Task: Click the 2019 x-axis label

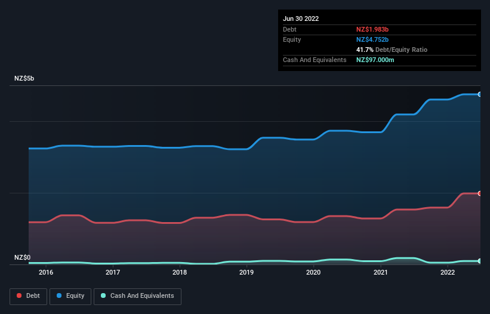Action: pyautogui.click(x=246, y=272)
